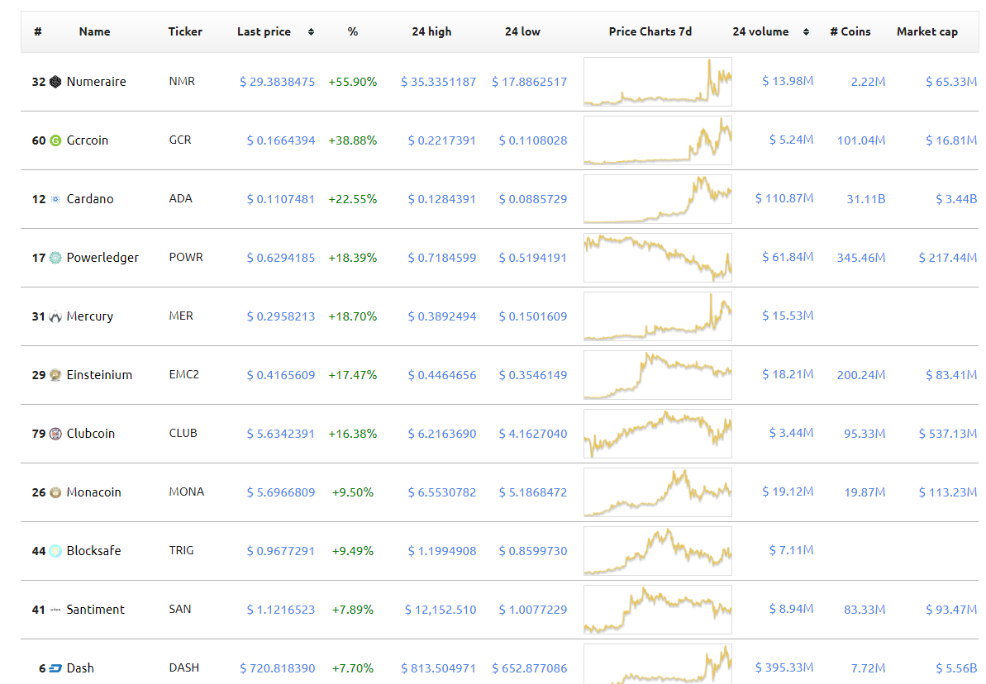The image size is (986, 684).
Task: Select Numeraire market cap $ 65.33M
Action: (951, 82)
